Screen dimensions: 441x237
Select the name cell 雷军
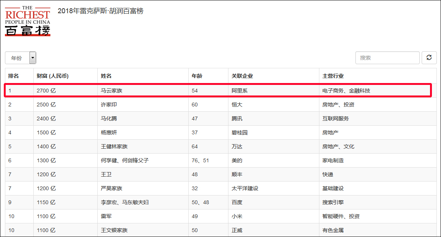[x=106, y=216]
